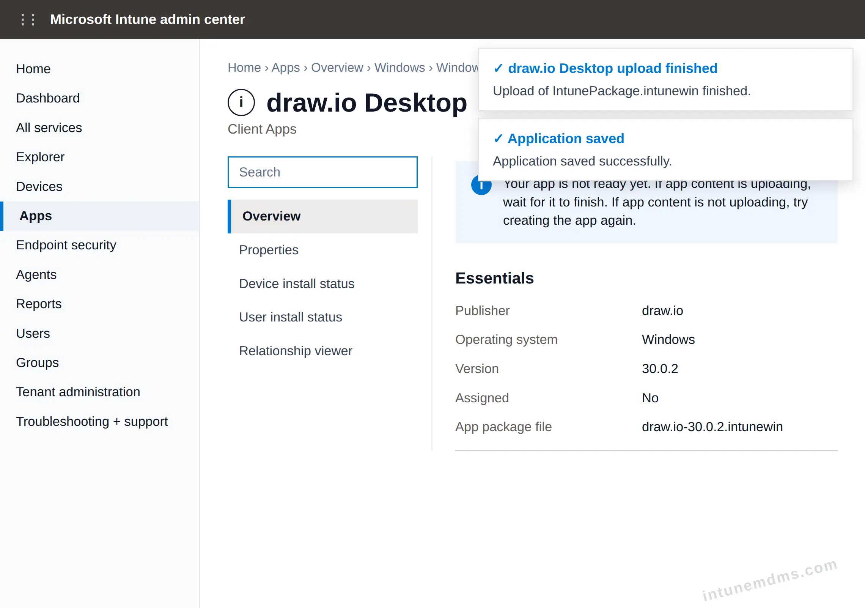Open the portal menu grip icon
Screen dimensions: 865x608
click(x=28, y=19)
